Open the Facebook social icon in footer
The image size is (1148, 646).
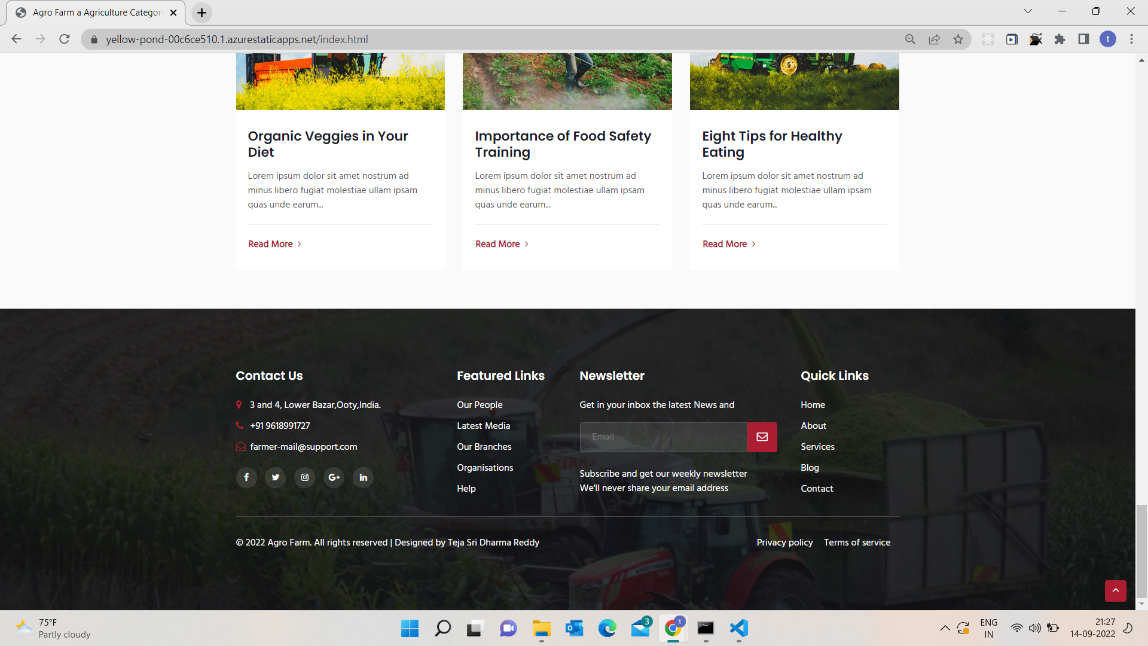pyautogui.click(x=246, y=477)
